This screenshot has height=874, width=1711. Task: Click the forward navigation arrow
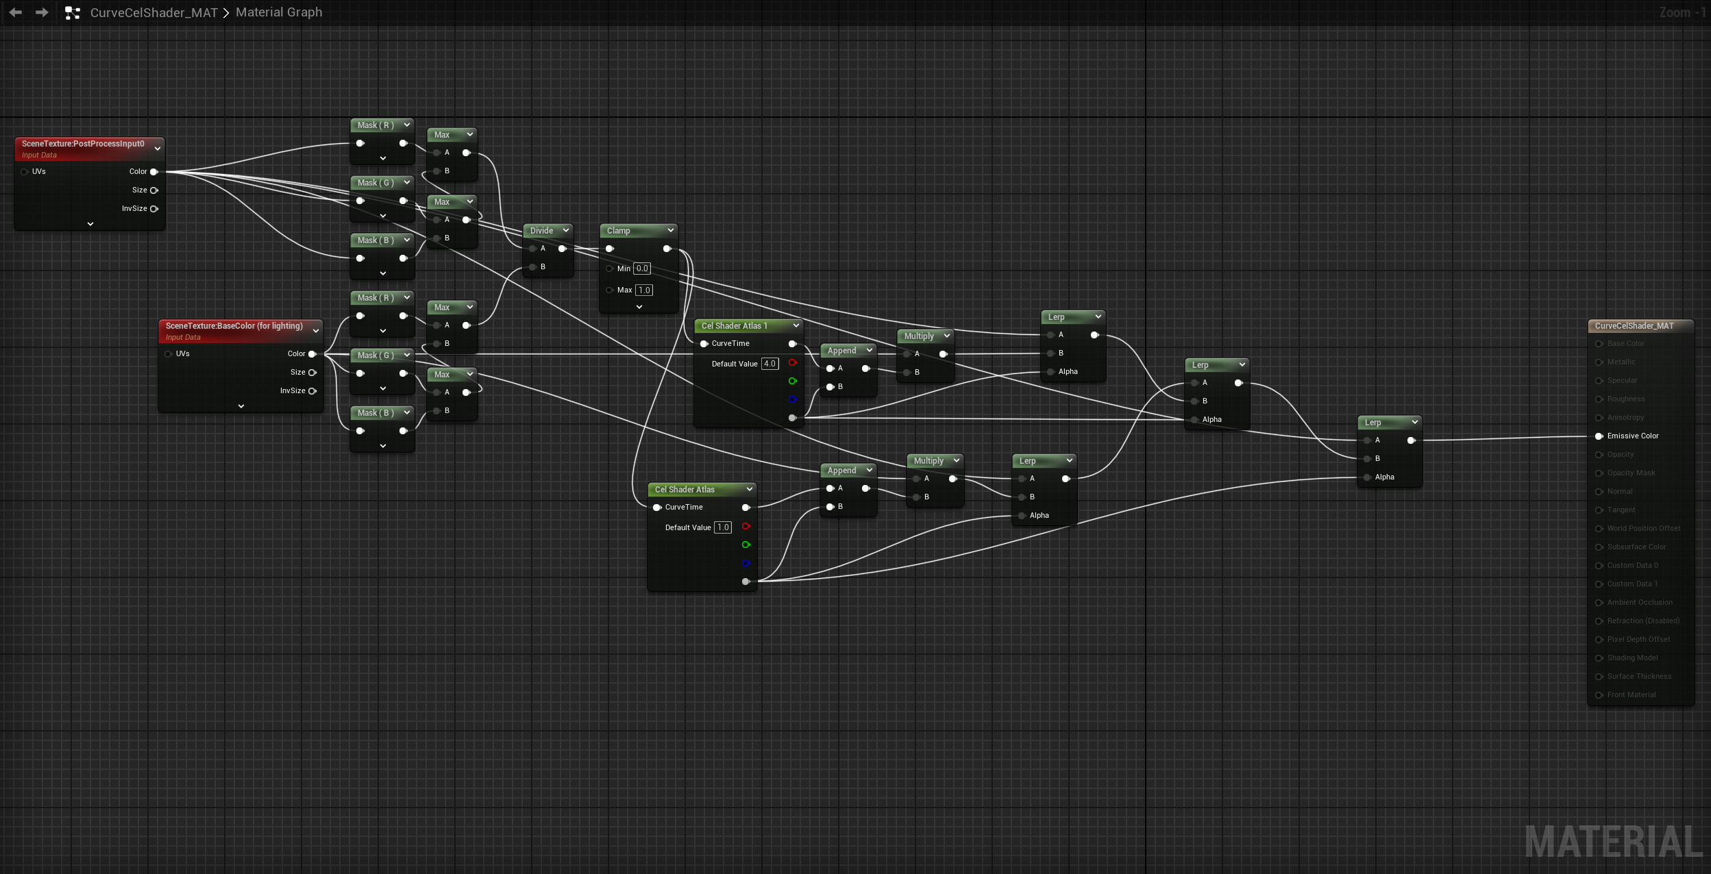point(42,12)
